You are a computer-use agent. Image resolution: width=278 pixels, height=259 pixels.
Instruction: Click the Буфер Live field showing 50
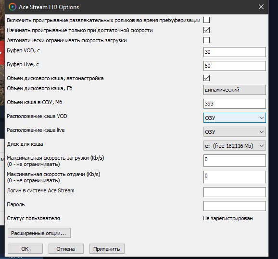click(235, 66)
